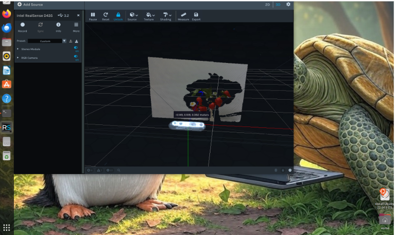The height and width of the screenshot is (235, 396).
Task: Show warning messages count in status bar
Action: [100, 171]
